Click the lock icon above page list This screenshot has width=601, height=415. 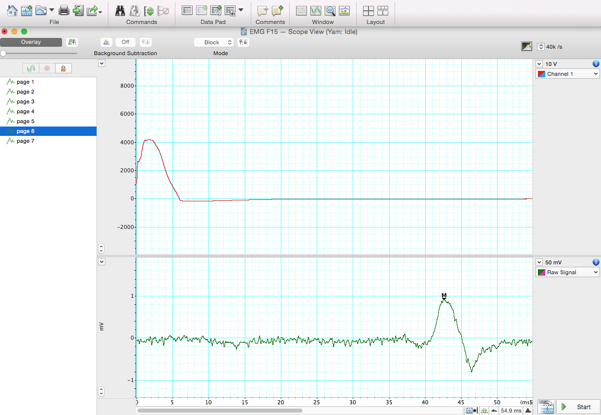tap(63, 68)
